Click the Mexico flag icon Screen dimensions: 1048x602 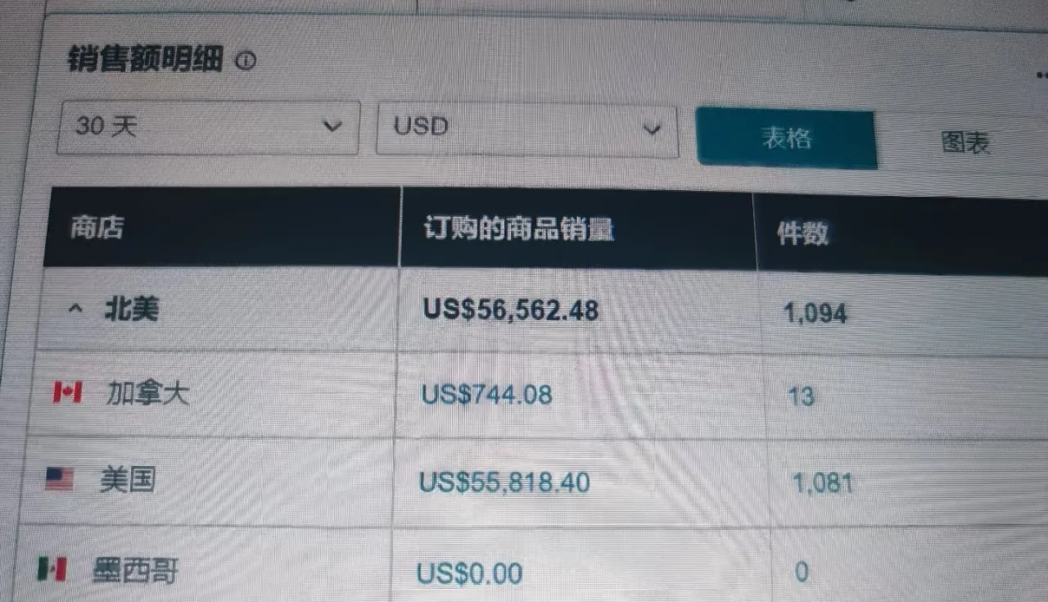(x=52, y=568)
